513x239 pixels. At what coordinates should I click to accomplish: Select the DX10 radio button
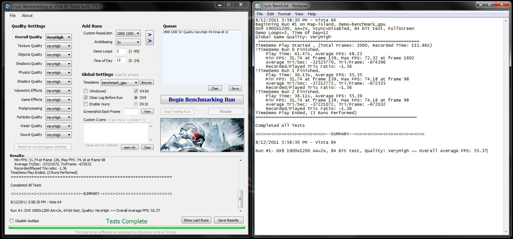tap(136, 104)
